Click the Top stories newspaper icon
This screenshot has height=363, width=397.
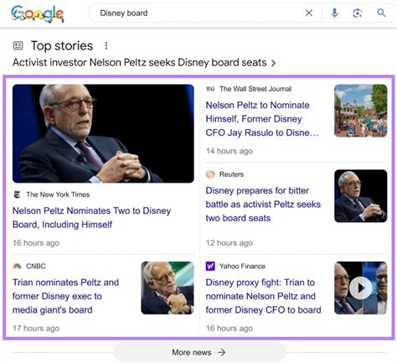(18, 45)
